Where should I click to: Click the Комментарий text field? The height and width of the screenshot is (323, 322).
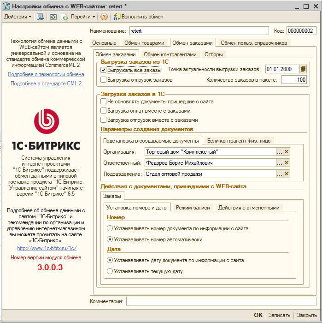222,301
